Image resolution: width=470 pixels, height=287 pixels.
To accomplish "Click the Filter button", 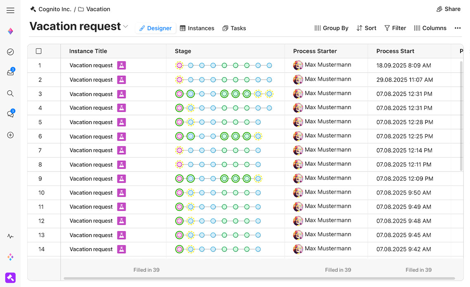I will tap(395, 28).
